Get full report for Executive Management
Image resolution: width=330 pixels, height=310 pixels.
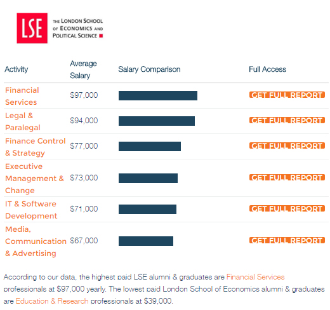coord(287,177)
